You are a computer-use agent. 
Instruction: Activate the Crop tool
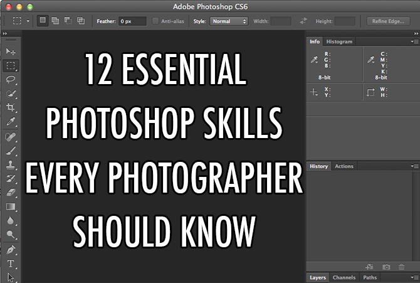11,108
